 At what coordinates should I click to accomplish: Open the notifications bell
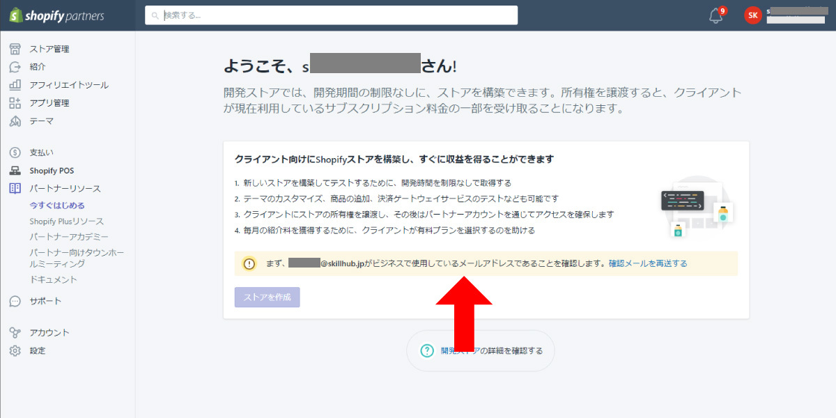coord(716,15)
